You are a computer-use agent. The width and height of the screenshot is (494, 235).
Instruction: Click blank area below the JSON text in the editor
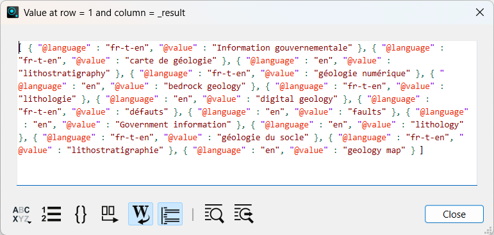click(x=247, y=171)
